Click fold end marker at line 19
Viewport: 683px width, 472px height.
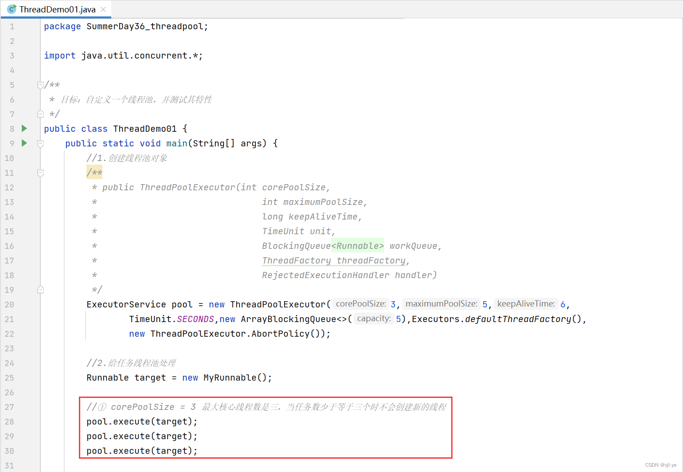[40, 290]
